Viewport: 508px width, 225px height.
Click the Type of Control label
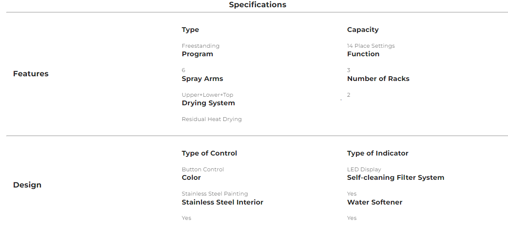tap(209, 153)
